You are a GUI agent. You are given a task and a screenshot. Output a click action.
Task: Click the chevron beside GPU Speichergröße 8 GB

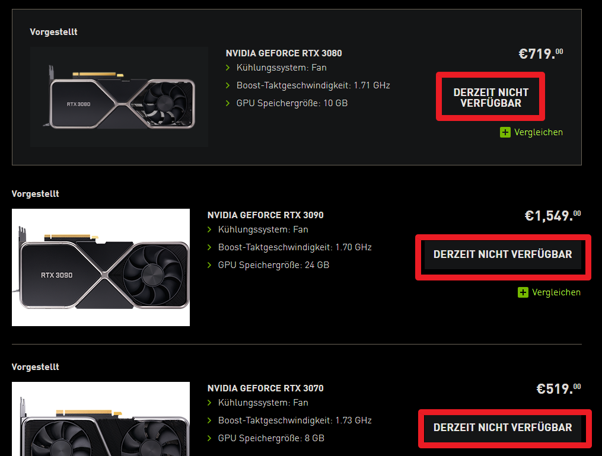click(209, 438)
